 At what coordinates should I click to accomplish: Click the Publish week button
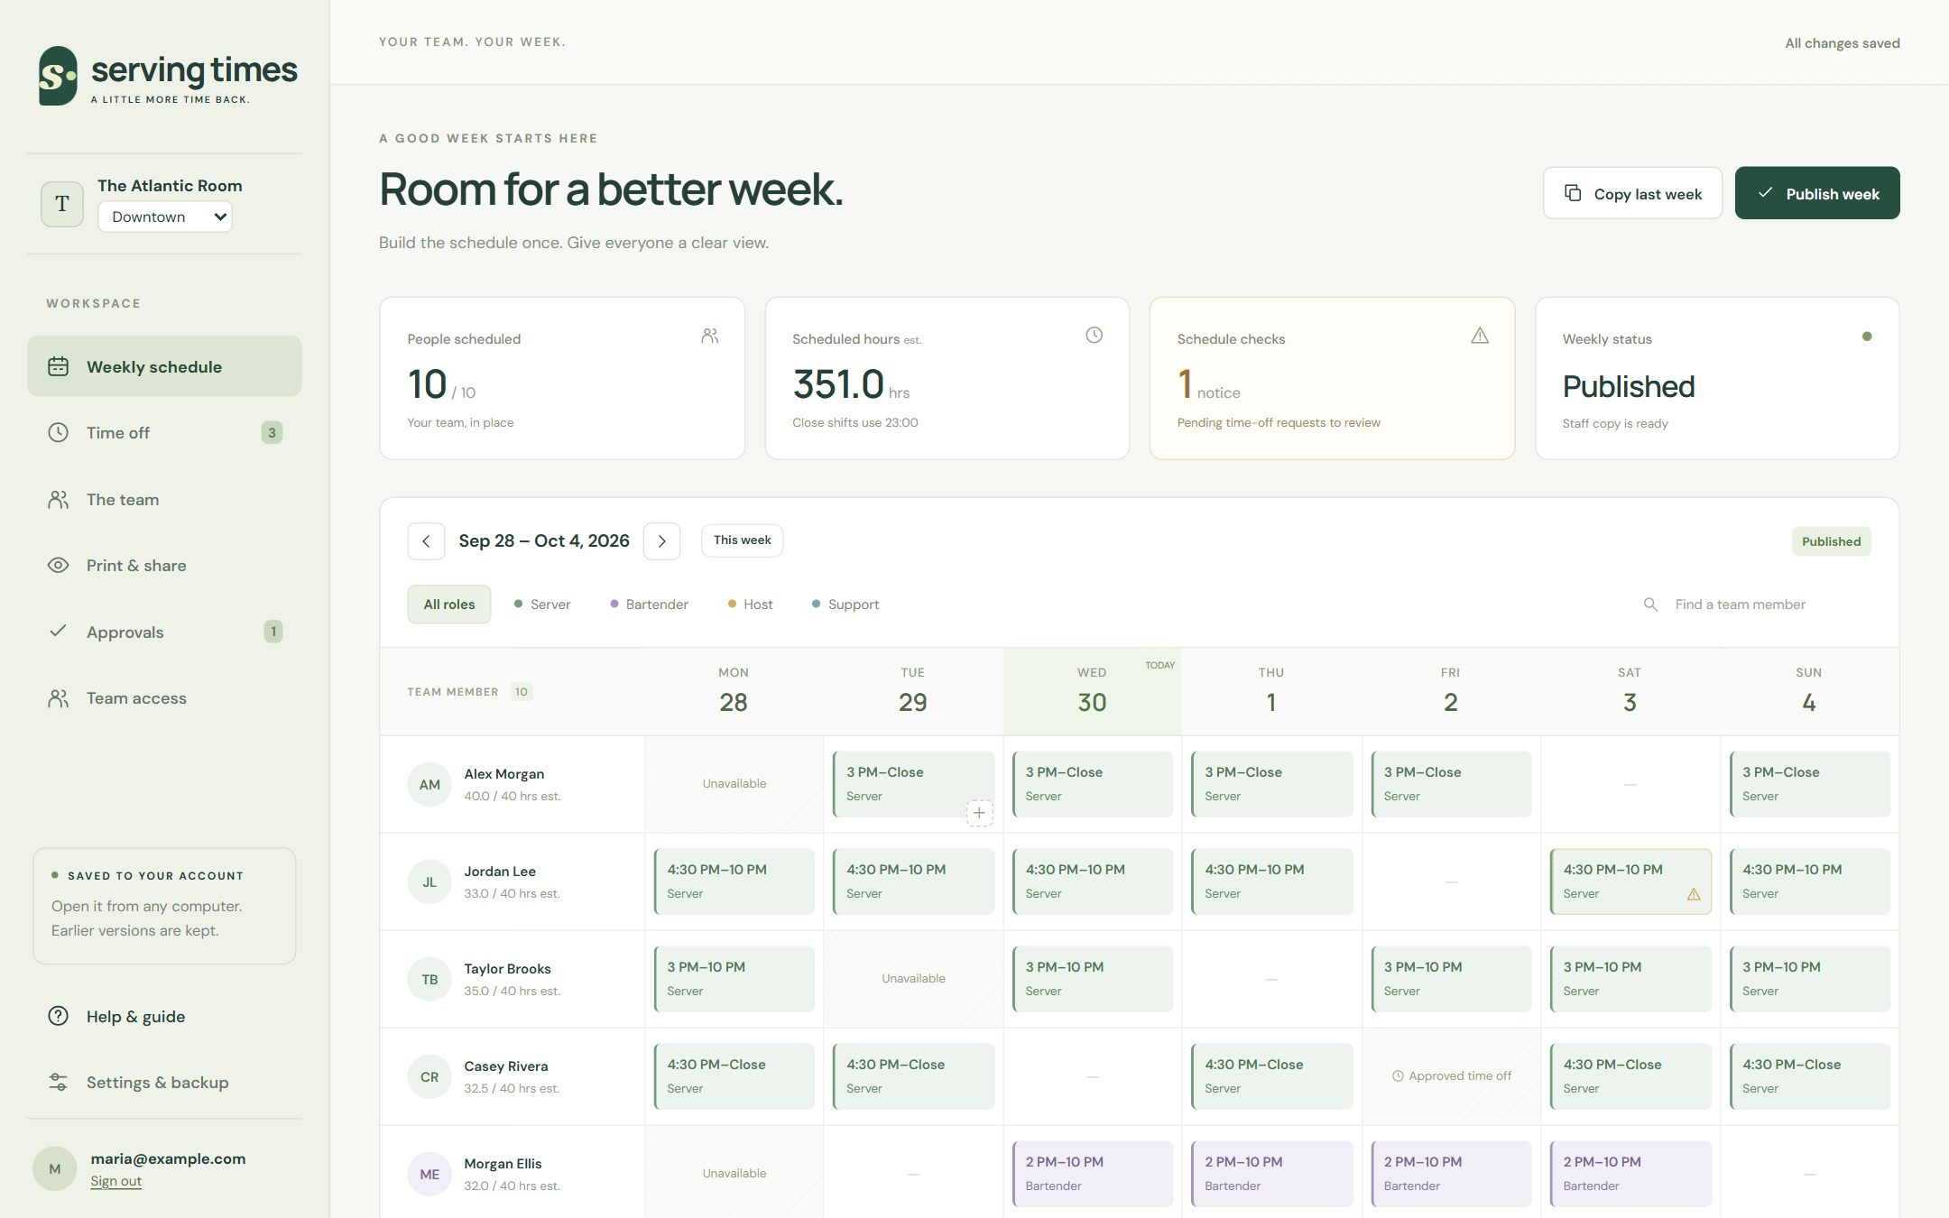[x=1817, y=193]
